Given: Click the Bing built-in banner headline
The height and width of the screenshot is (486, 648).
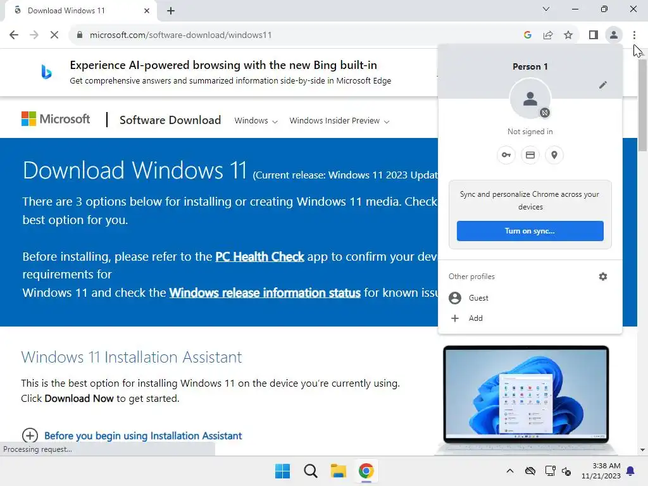Looking at the screenshot, I should point(223,65).
